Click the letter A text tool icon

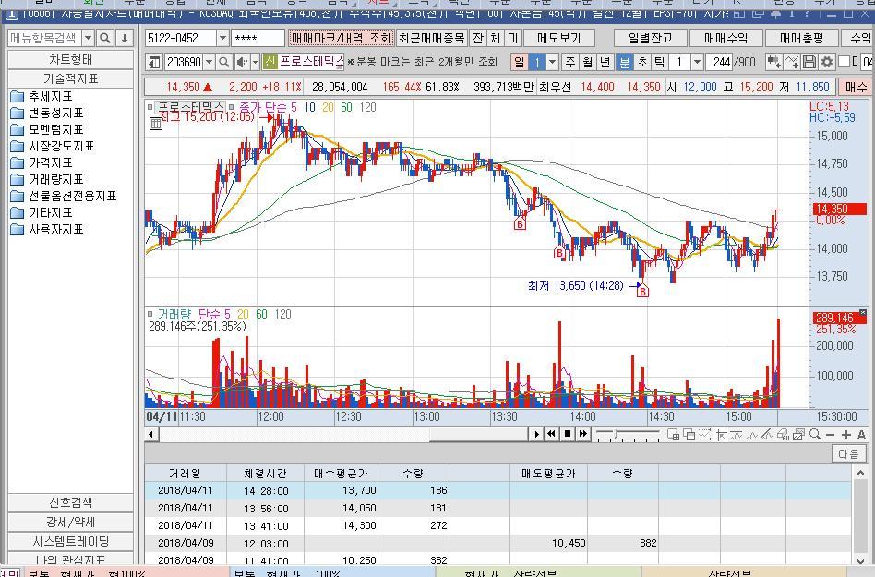coord(861,435)
